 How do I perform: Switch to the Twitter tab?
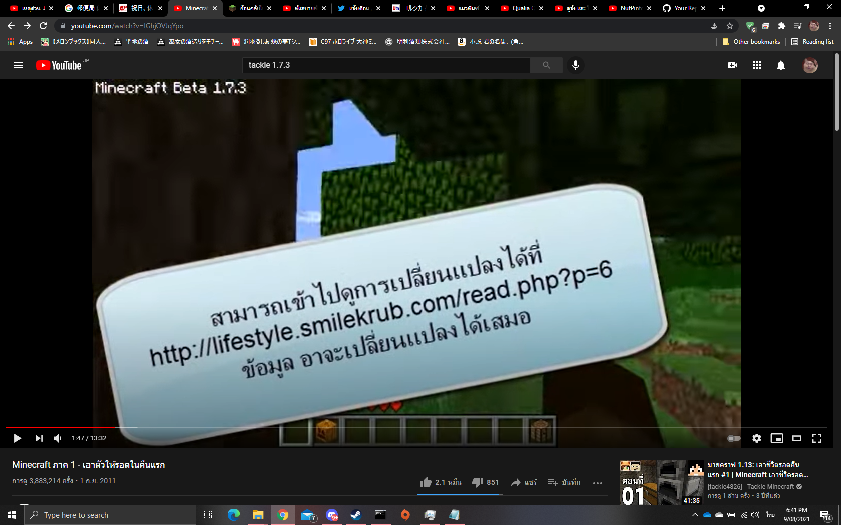pos(359,8)
